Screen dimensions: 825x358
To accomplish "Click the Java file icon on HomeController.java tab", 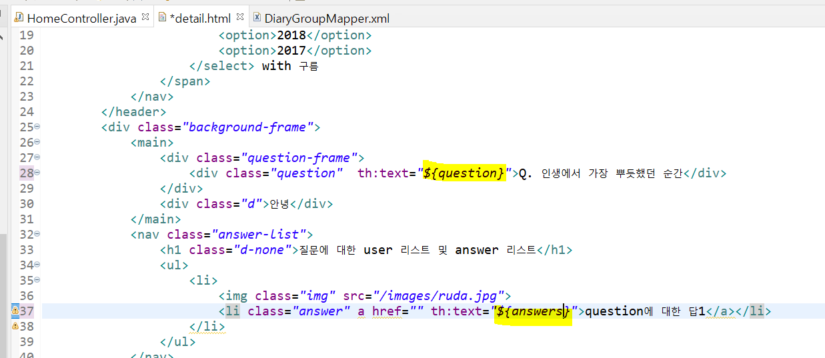I will pyautogui.click(x=19, y=18).
